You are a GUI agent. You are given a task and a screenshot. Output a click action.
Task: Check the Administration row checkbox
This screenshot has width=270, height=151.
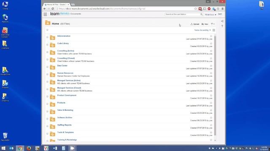coord(47,37)
